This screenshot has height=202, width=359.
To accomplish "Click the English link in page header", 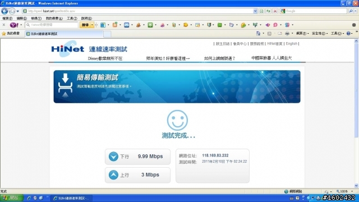I will 292,44.
